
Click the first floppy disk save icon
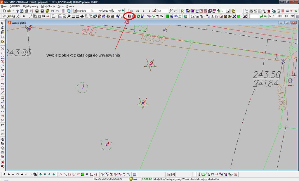point(37,11)
